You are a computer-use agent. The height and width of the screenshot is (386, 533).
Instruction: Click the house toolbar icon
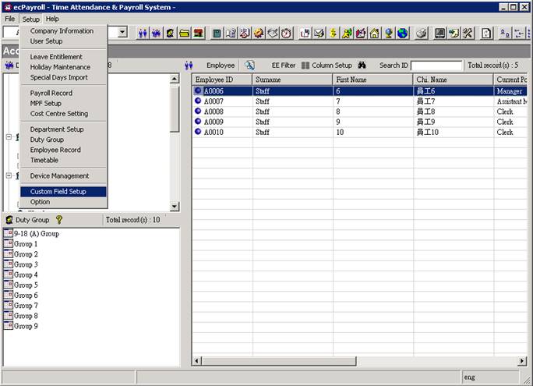click(375, 34)
